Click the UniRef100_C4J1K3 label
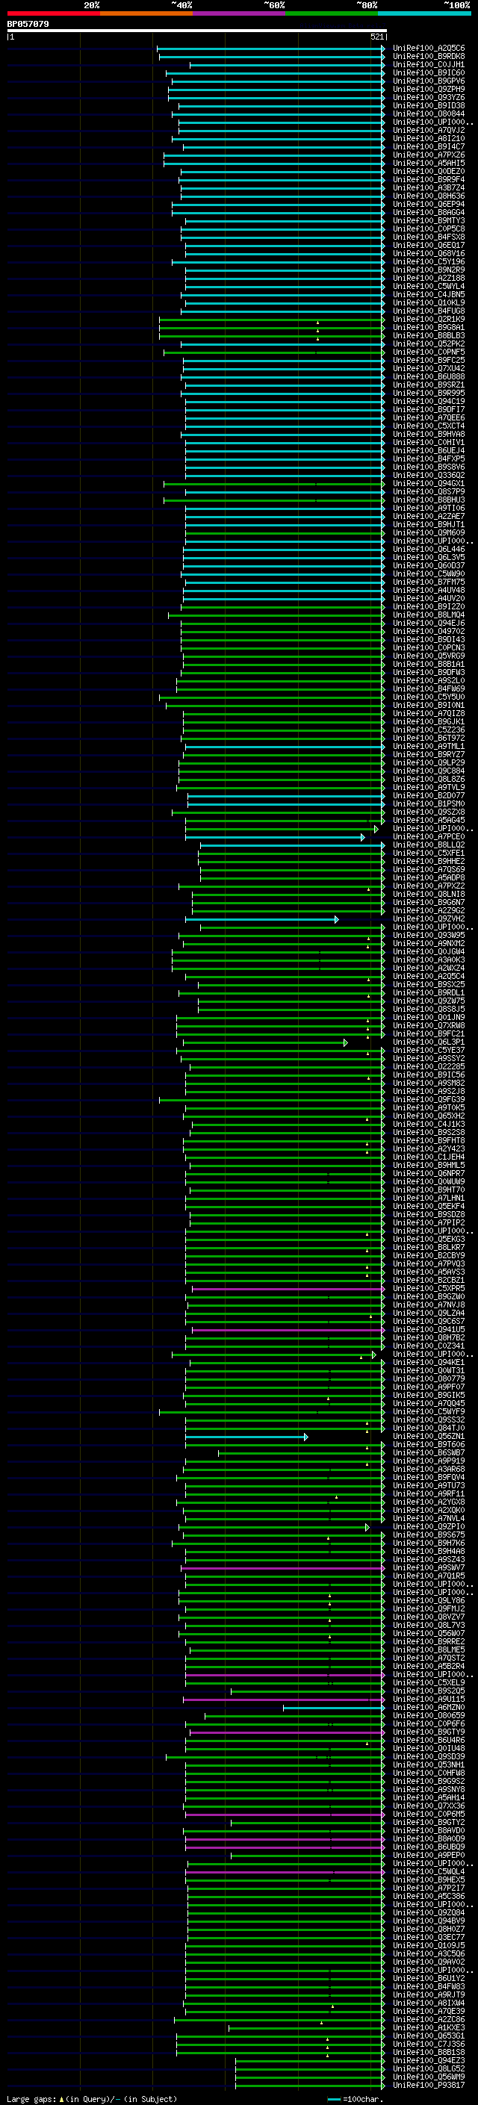The width and height of the screenshot is (478, 2105). (429, 1125)
